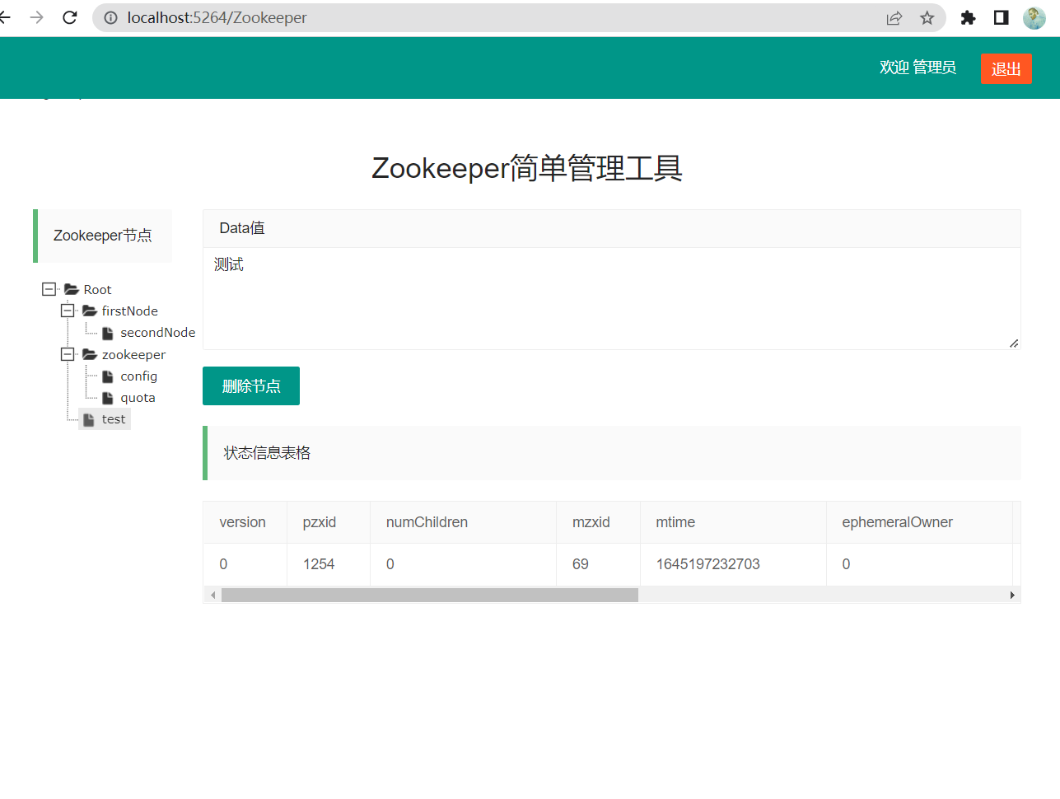Image resolution: width=1060 pixels, height=799 pixels.
Task: Select the firstNode tree label
Action: [x=130, y=311]
